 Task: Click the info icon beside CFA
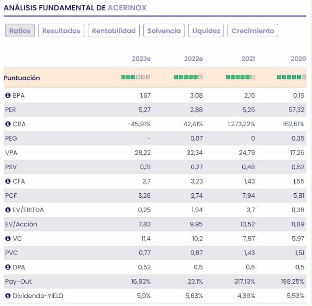pos(7,182)
